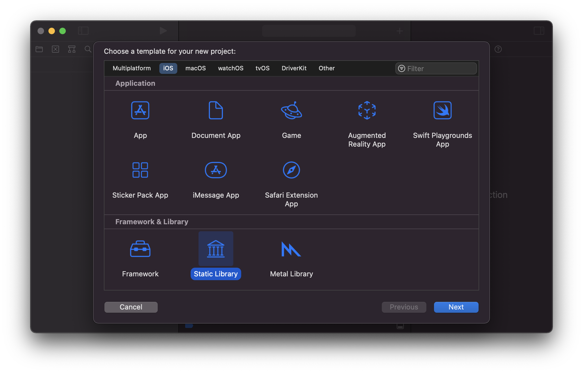Screen dimensions: 583x373
Task: Open the source control navigator icon
Action: pyautogui.click(x=55, y=49)
